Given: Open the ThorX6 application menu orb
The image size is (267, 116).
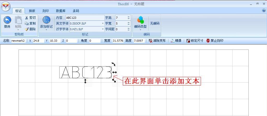Looking at the screenshot, I should (x=5, y=7).
